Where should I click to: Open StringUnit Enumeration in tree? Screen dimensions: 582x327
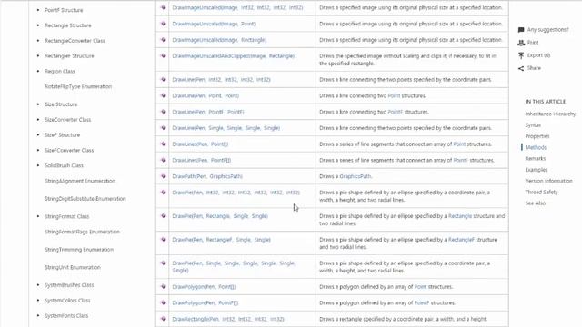[x=73, y=267]
